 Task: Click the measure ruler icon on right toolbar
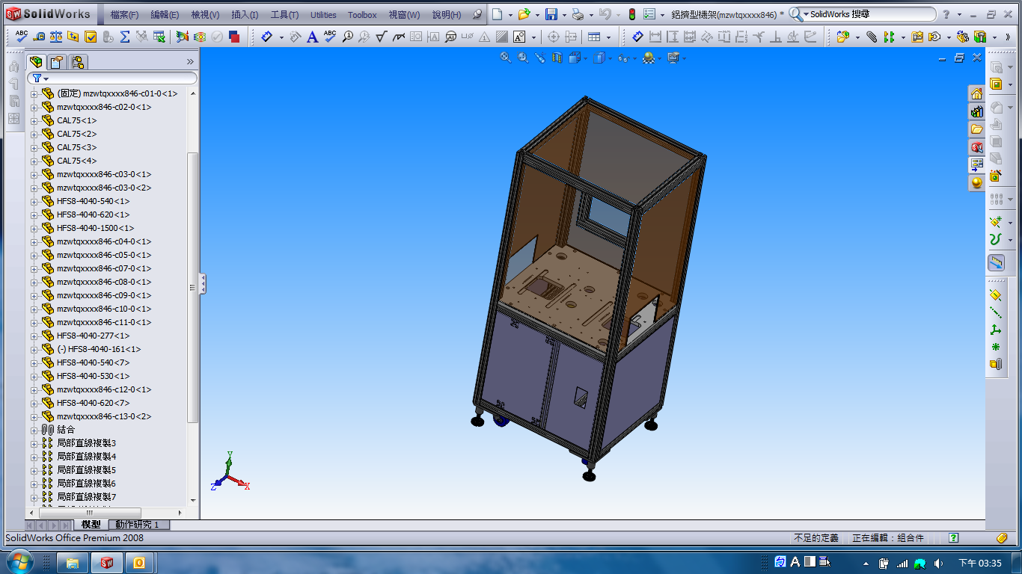pos(996,262)
